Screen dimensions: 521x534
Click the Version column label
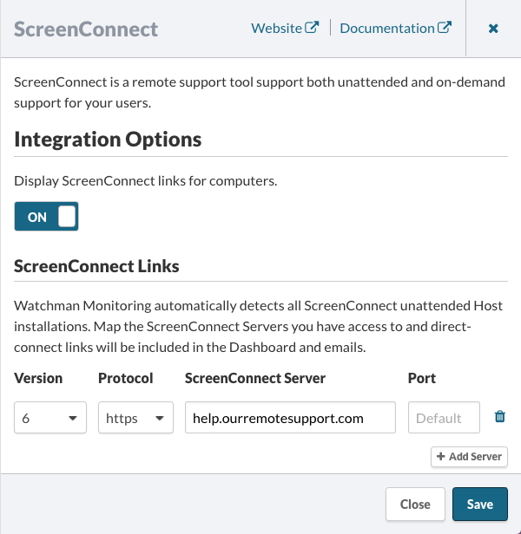click(38, 378)
